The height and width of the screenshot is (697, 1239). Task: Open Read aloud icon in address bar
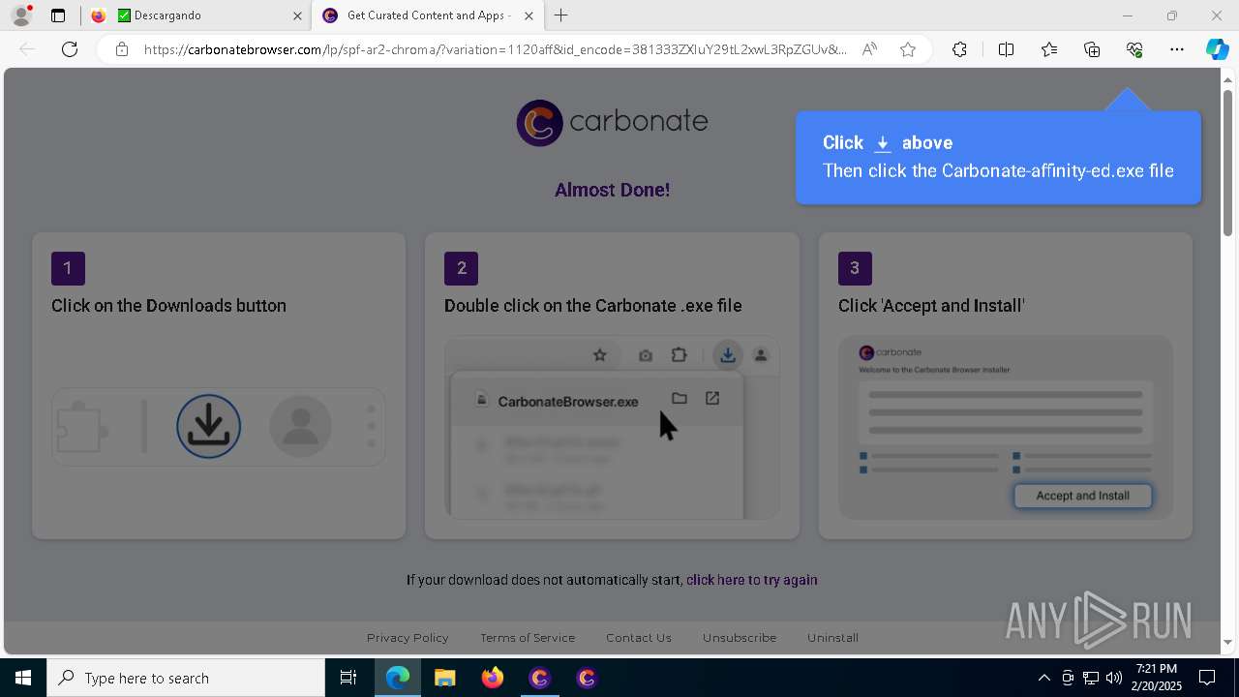[869, 49]
